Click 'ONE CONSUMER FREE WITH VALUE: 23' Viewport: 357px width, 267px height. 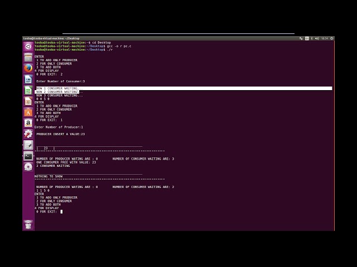pyautogui.click(x=66, y=162)
